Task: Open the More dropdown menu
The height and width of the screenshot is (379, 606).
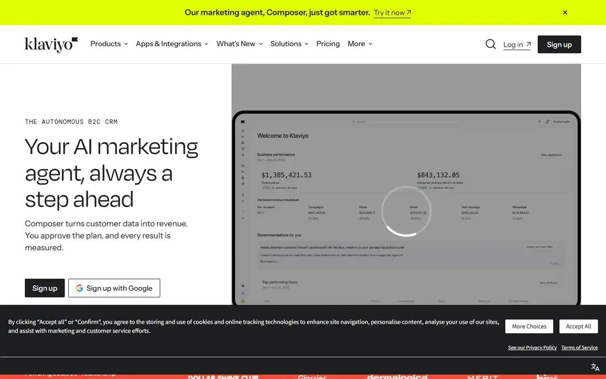Action: click(x=360, y=44)
